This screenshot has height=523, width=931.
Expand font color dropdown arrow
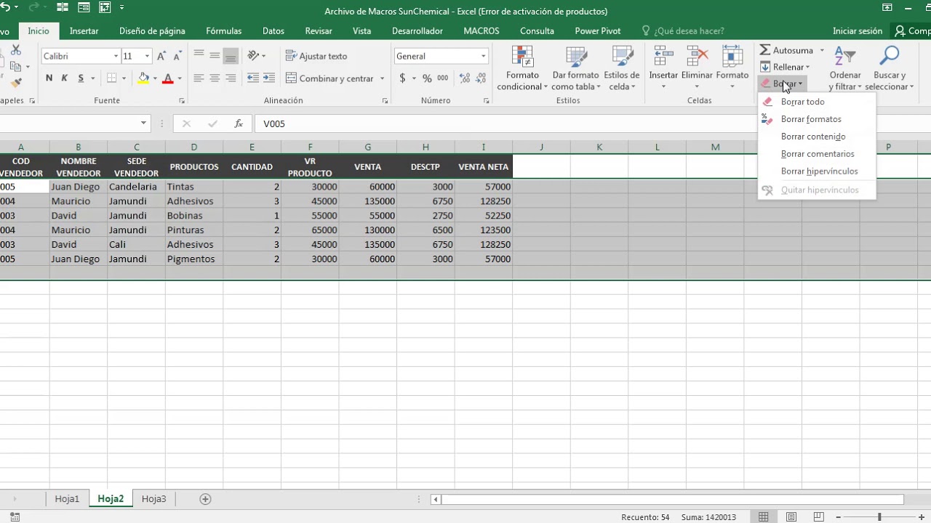pos(179,78)
